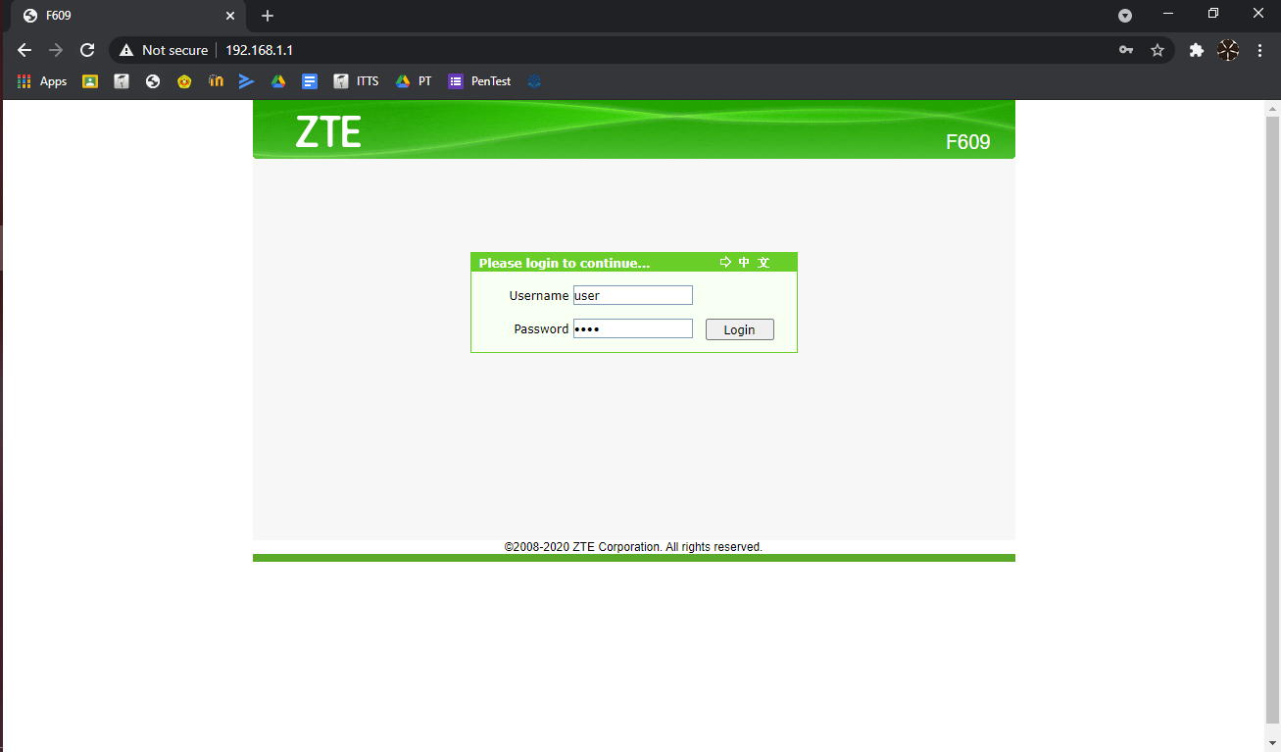Open the blue gear bookmark icon
Image resolution: width=1281 pixels, height=752 pixels.
tap(534, 81)
